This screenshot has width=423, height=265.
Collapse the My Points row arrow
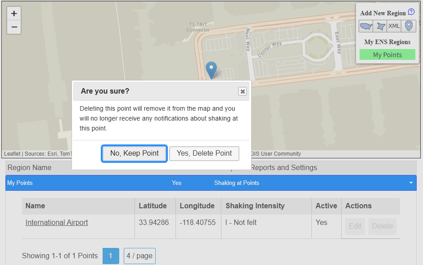tap(411, 183)
